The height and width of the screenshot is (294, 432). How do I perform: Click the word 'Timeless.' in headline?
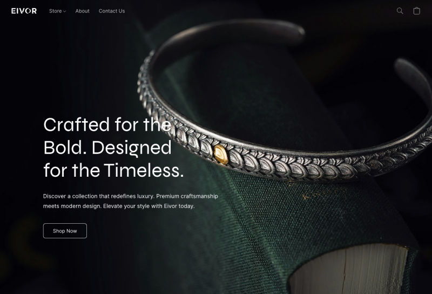(144, 170)
